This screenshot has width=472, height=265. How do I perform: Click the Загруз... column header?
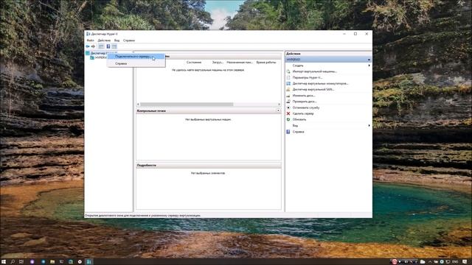click(x=218, y=62)
